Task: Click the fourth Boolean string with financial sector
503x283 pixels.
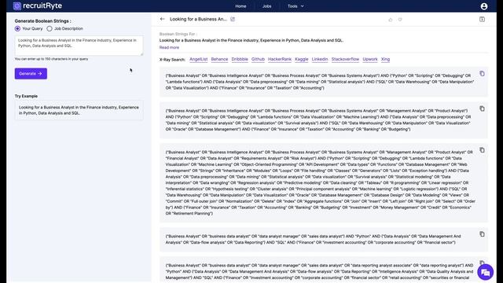Action: (x=313, y=239)
